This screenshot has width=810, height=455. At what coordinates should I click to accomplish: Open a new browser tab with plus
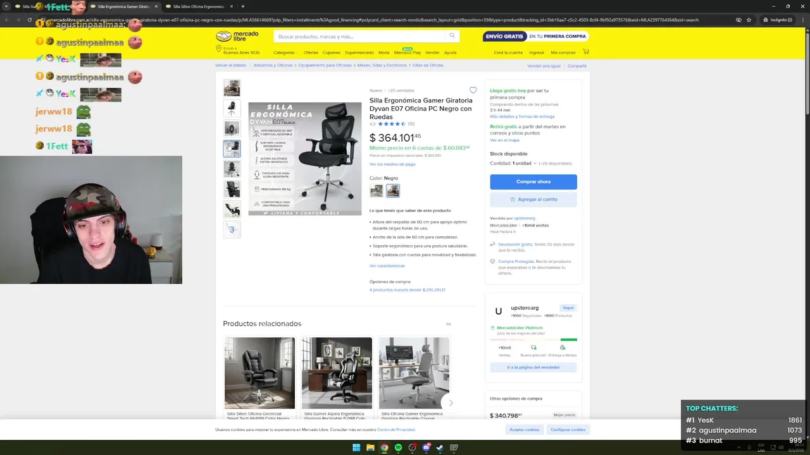pyautogui.click(x=242, y=6)
